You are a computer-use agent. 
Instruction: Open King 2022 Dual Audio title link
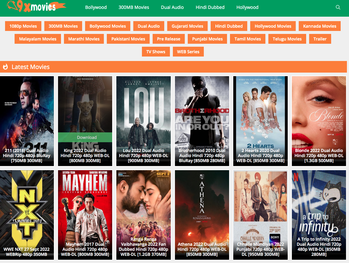[85, 155]
